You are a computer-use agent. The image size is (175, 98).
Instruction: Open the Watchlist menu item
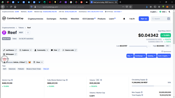tap(75, 19)
